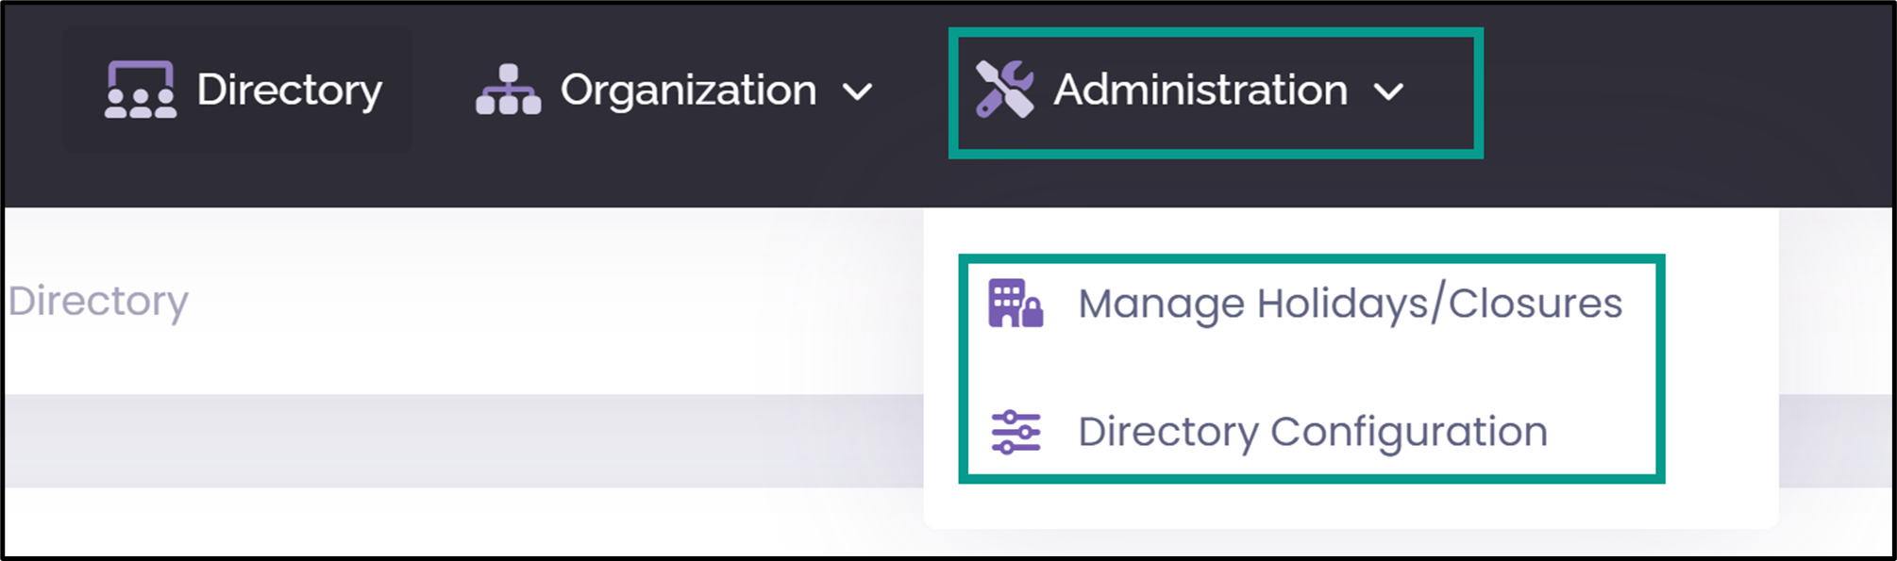Click the sliders icon for Directory Configuration
This screenshot has height=561, width=1897.
pos(1016,432)
